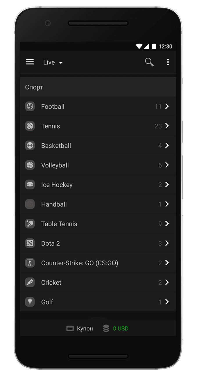Screen dimensions: 197x383
Task: Tap the Cricket bat icon
Action: pos(30,282)
